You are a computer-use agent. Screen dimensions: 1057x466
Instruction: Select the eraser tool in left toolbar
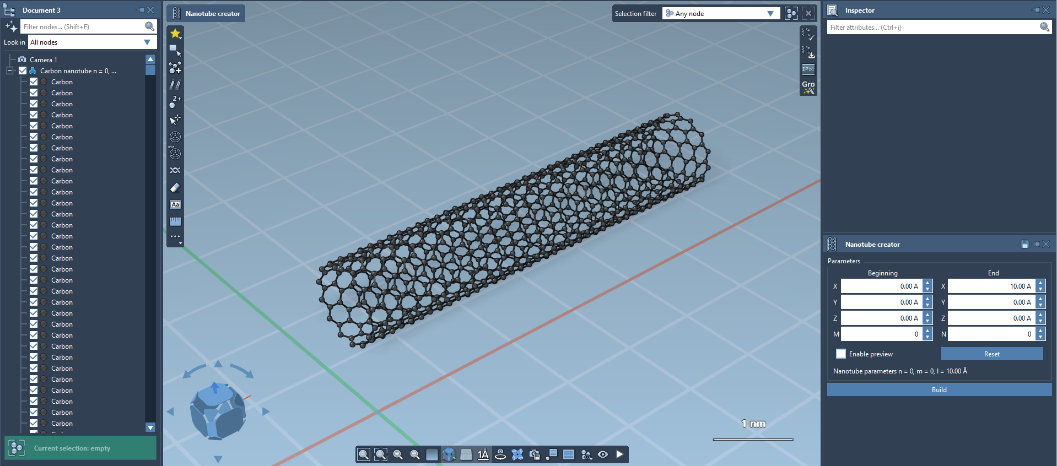point(175,187)
